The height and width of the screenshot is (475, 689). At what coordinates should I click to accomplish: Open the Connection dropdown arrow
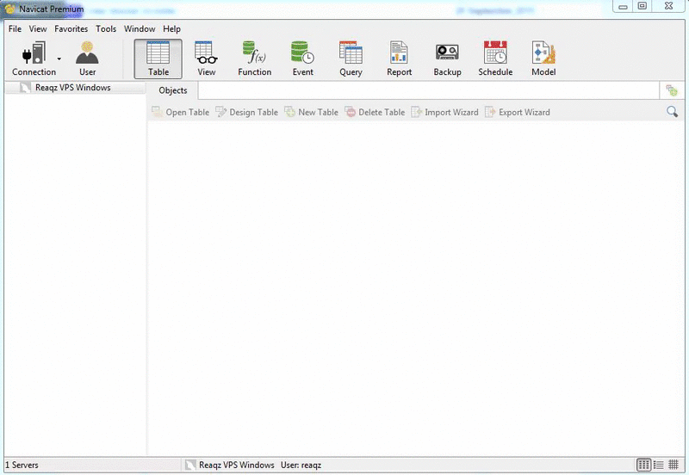click(x=59, y=59)
